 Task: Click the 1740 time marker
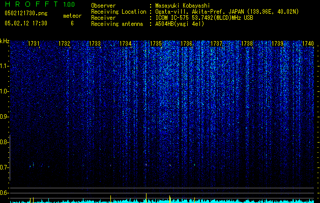pyautogui.click(x=308, y=44)
